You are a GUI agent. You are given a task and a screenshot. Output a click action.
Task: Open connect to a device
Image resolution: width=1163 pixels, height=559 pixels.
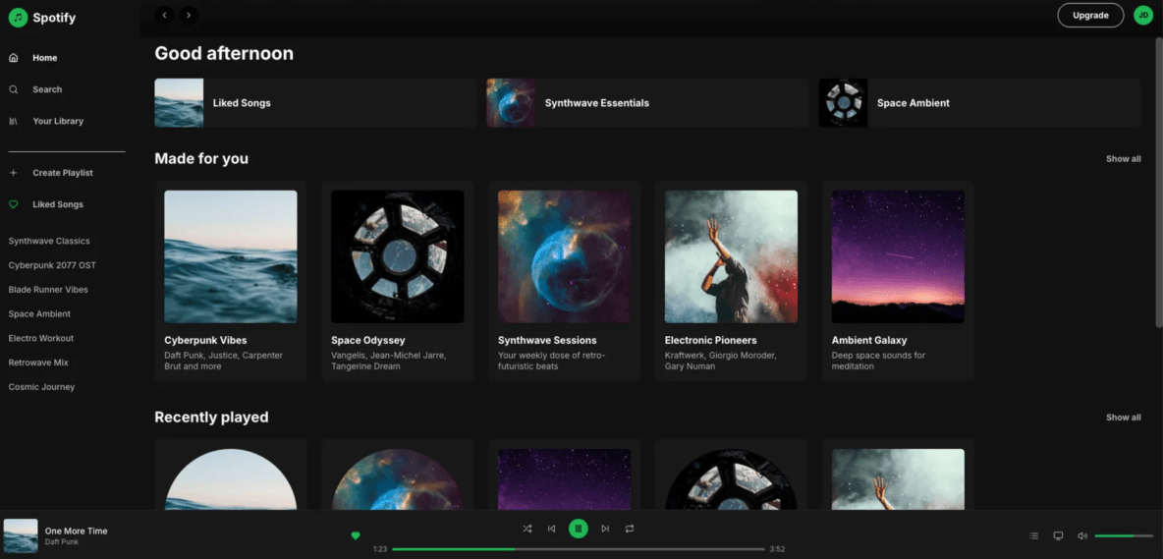[1059, 535]
